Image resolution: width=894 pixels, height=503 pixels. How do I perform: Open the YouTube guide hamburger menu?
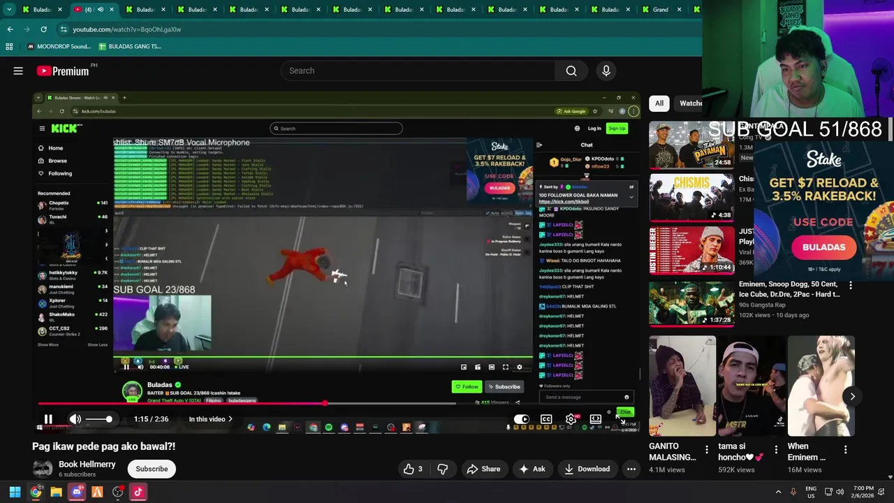[x=18, y=71]
